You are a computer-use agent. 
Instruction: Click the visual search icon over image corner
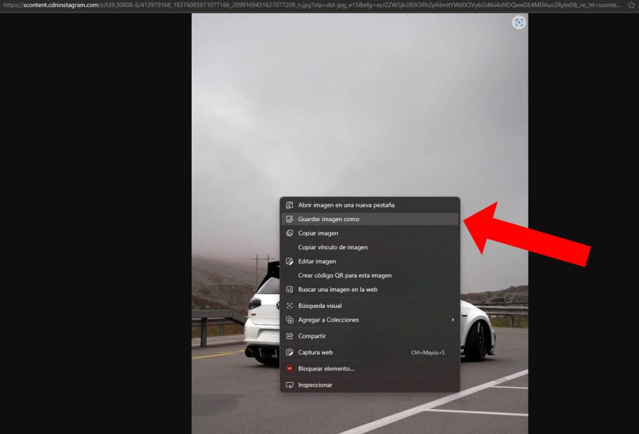point(519,22)
